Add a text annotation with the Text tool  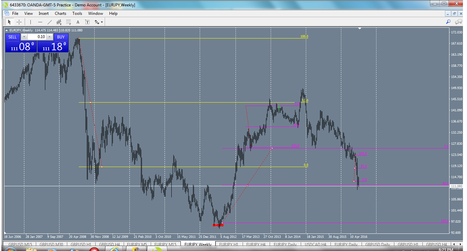pyautogui.click(x=78, y=22)
